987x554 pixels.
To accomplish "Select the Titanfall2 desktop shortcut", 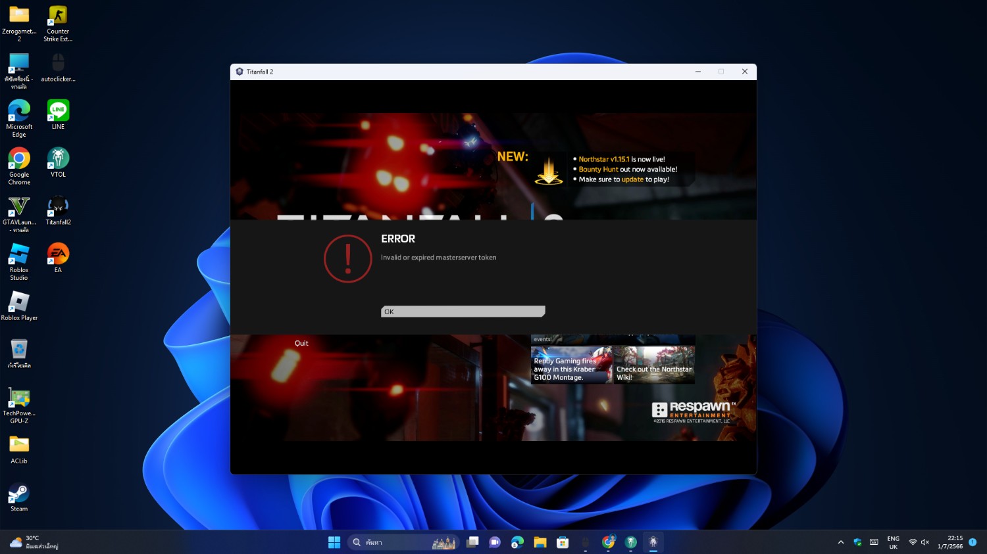I will click(x=58, y=211).
